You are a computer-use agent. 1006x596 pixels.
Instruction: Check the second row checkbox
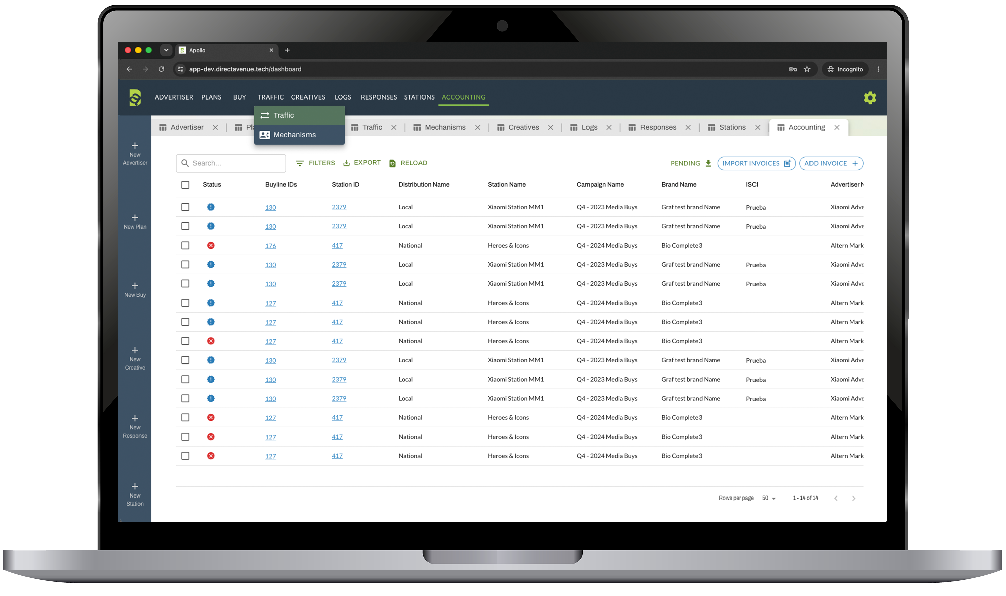pyautogui.click(x=185, y=226)
